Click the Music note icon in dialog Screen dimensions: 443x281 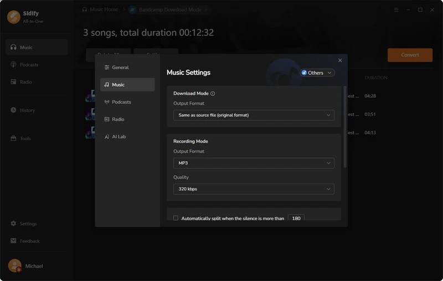coord(107,85)
